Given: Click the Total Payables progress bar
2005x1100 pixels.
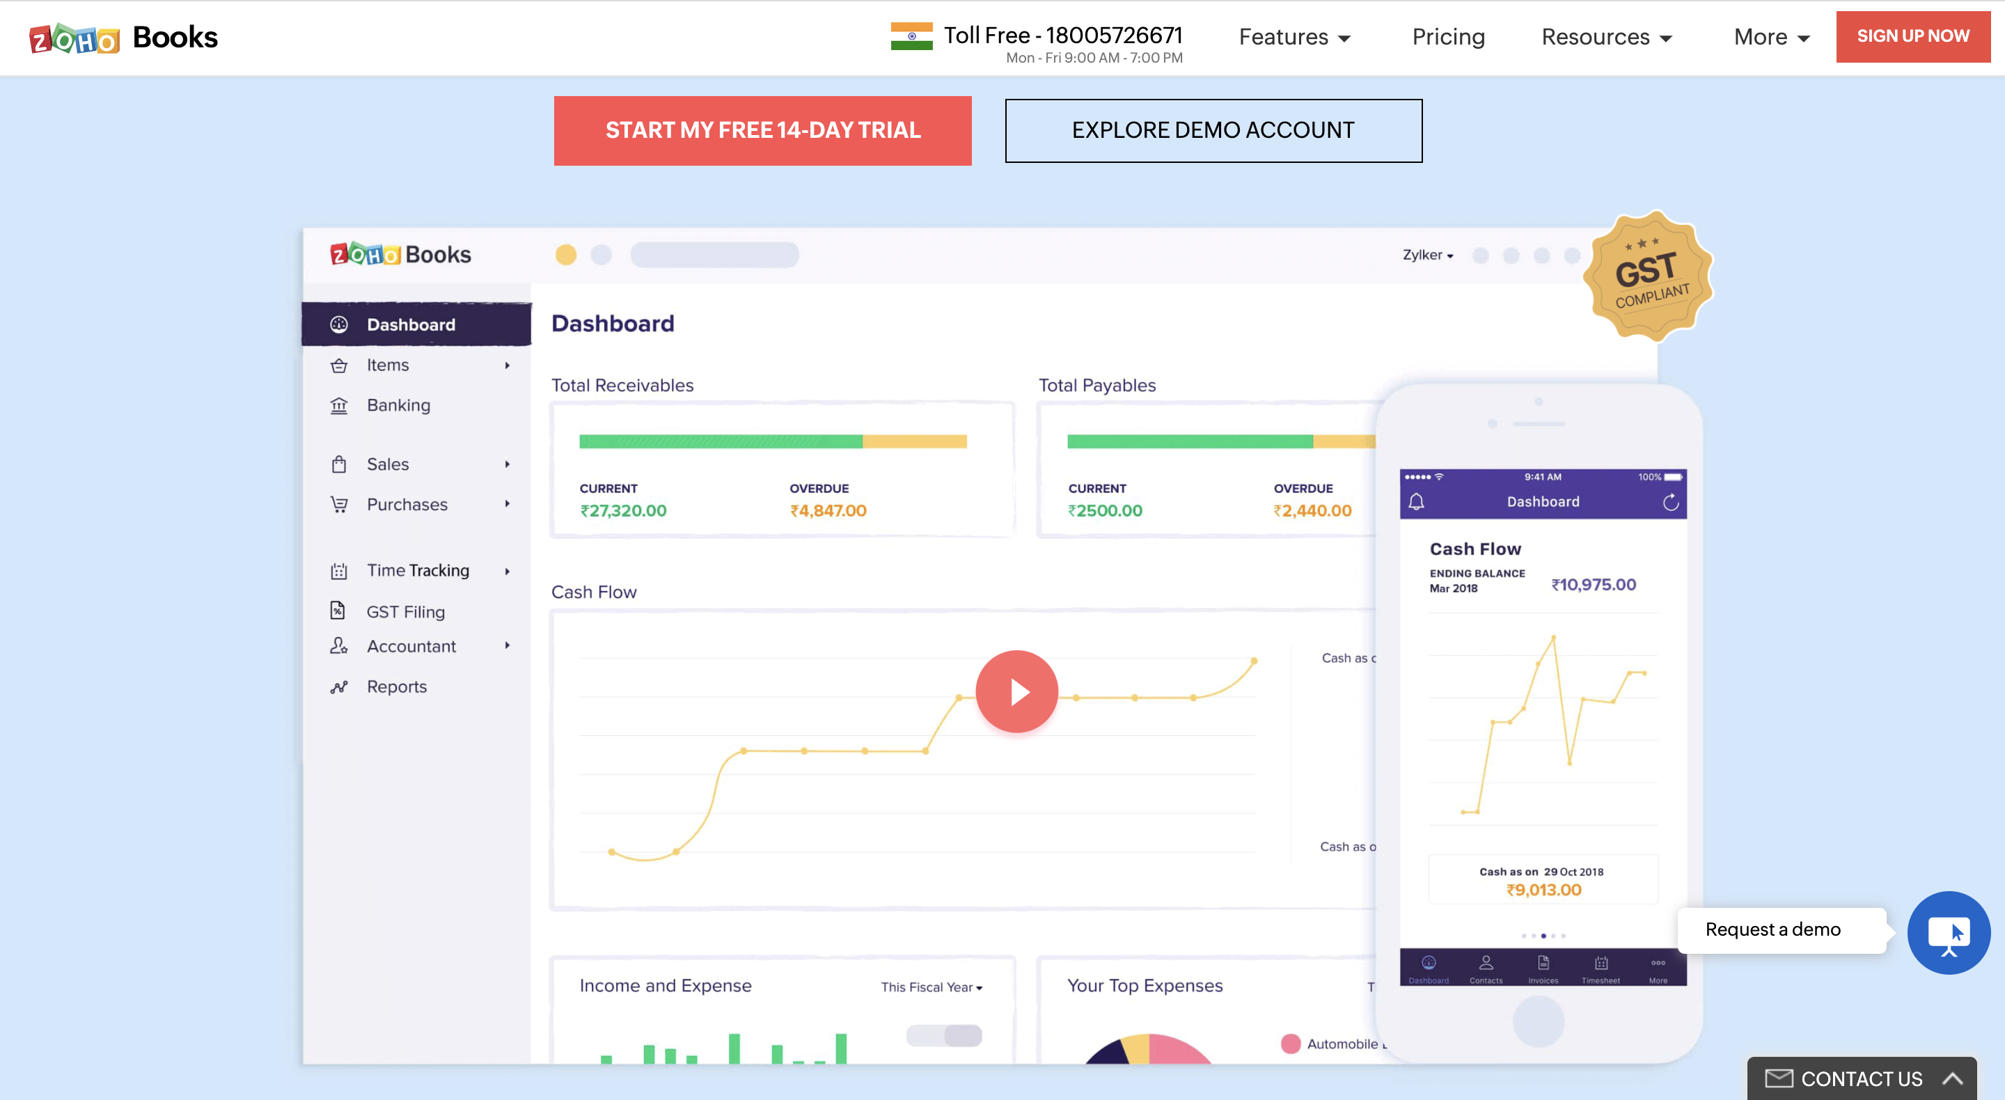Looking at the screenshot, I should click(1221, 441).
